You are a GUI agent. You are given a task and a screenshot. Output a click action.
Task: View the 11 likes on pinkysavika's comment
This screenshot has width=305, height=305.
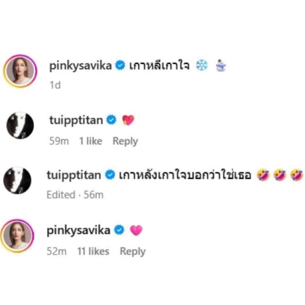coord(93,251)
